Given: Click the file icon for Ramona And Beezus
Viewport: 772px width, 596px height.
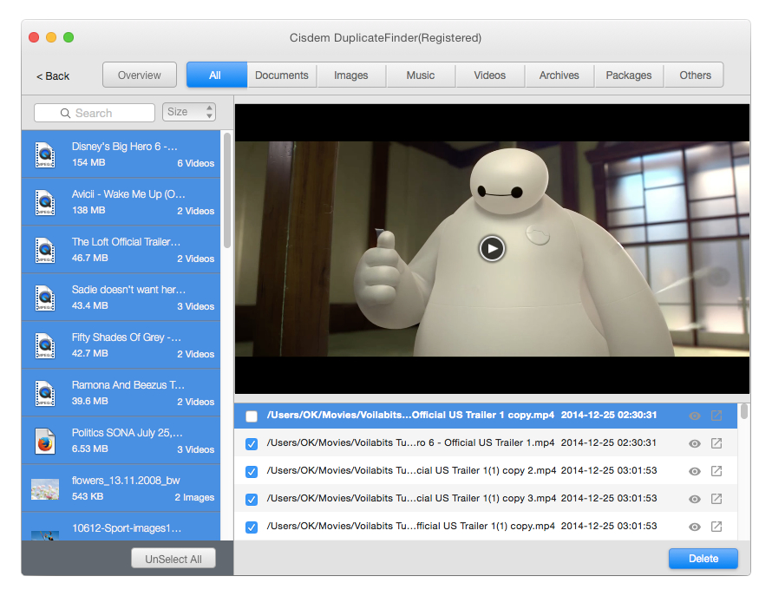Looking at the screenshot, I should [x=45, y=394].
